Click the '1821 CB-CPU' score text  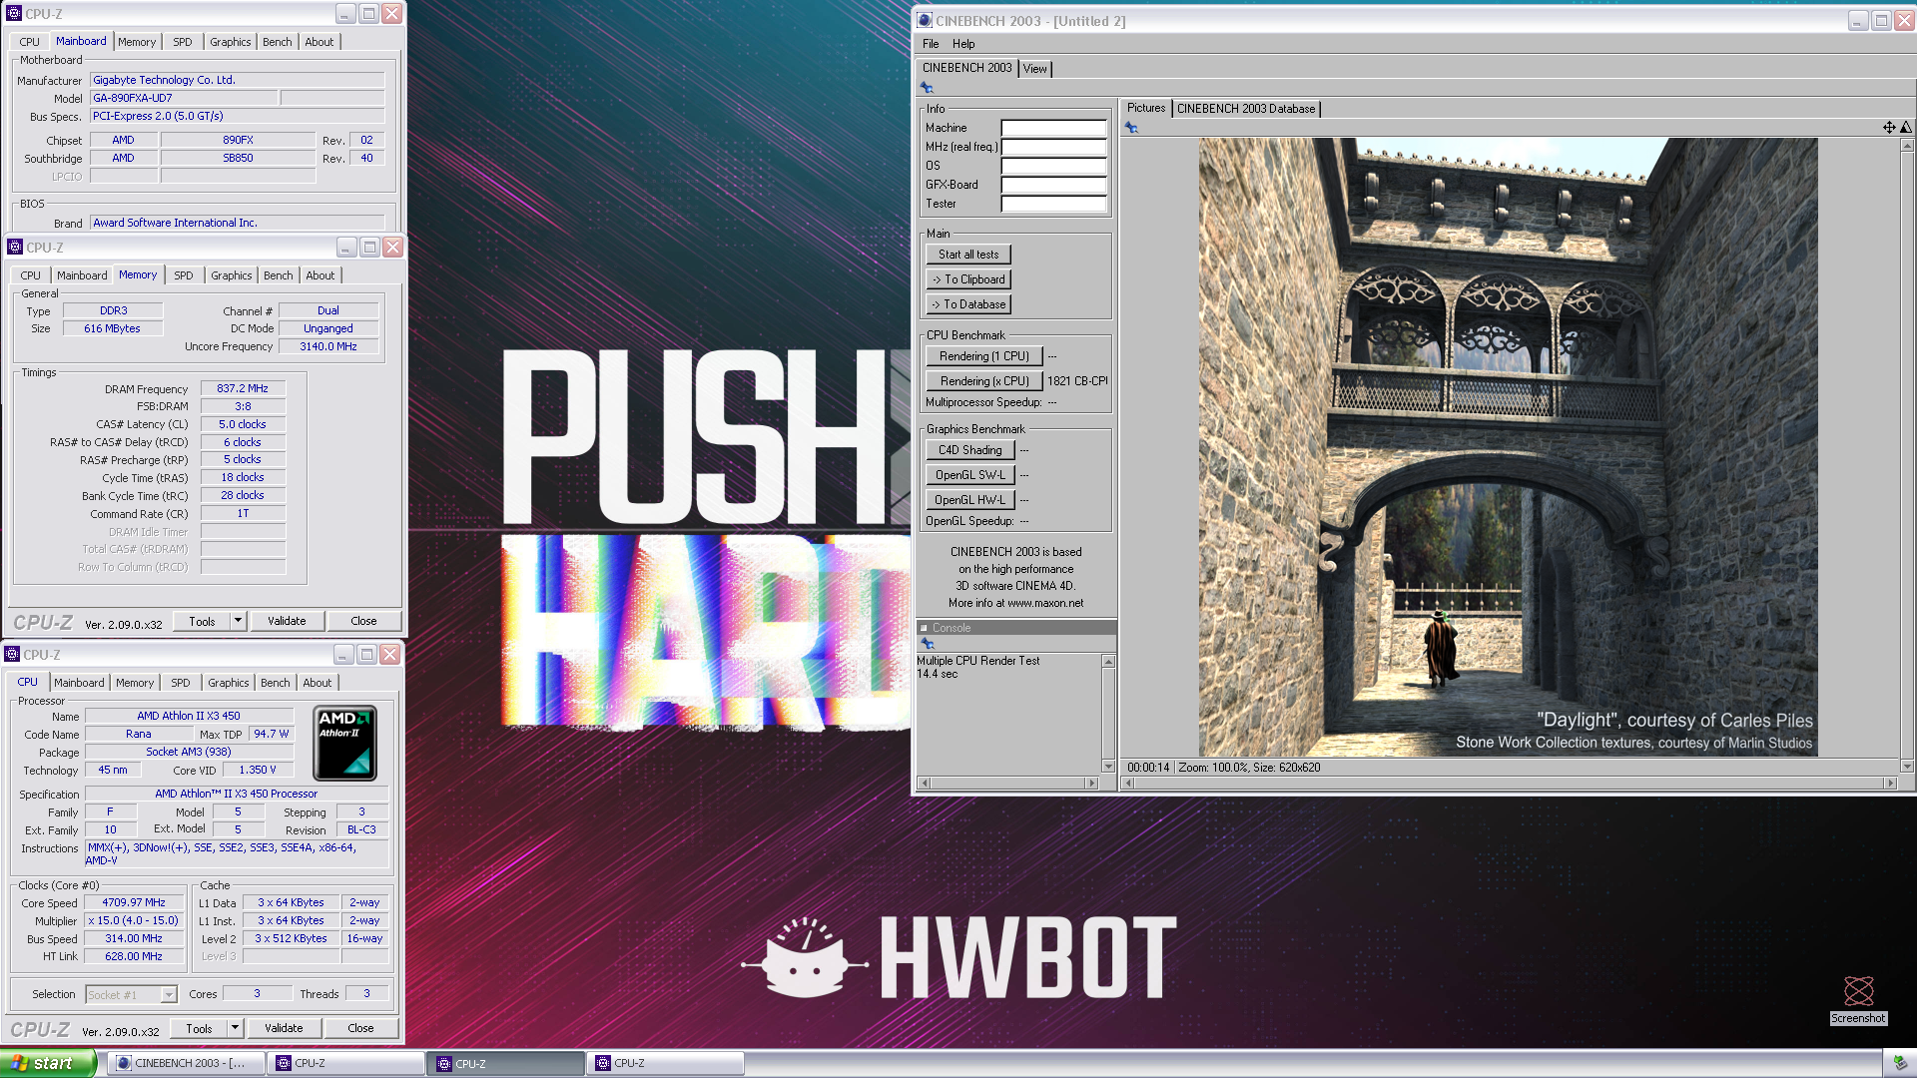[x=1077, y=381]
